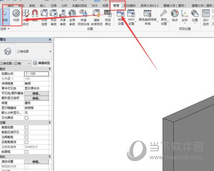Switch to the 分析 (Analyze) tab
The width and height of the screenshot is (214, 171).
pos(64,6)
